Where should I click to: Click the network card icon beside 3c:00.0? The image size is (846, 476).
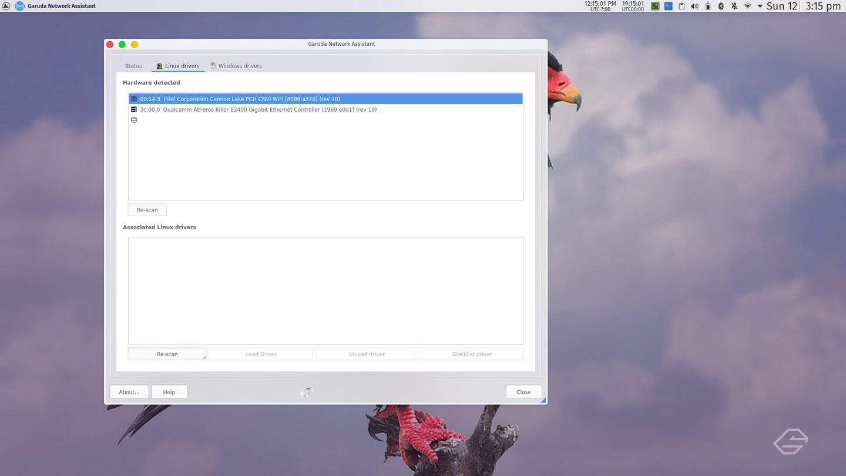coord(134,109)
